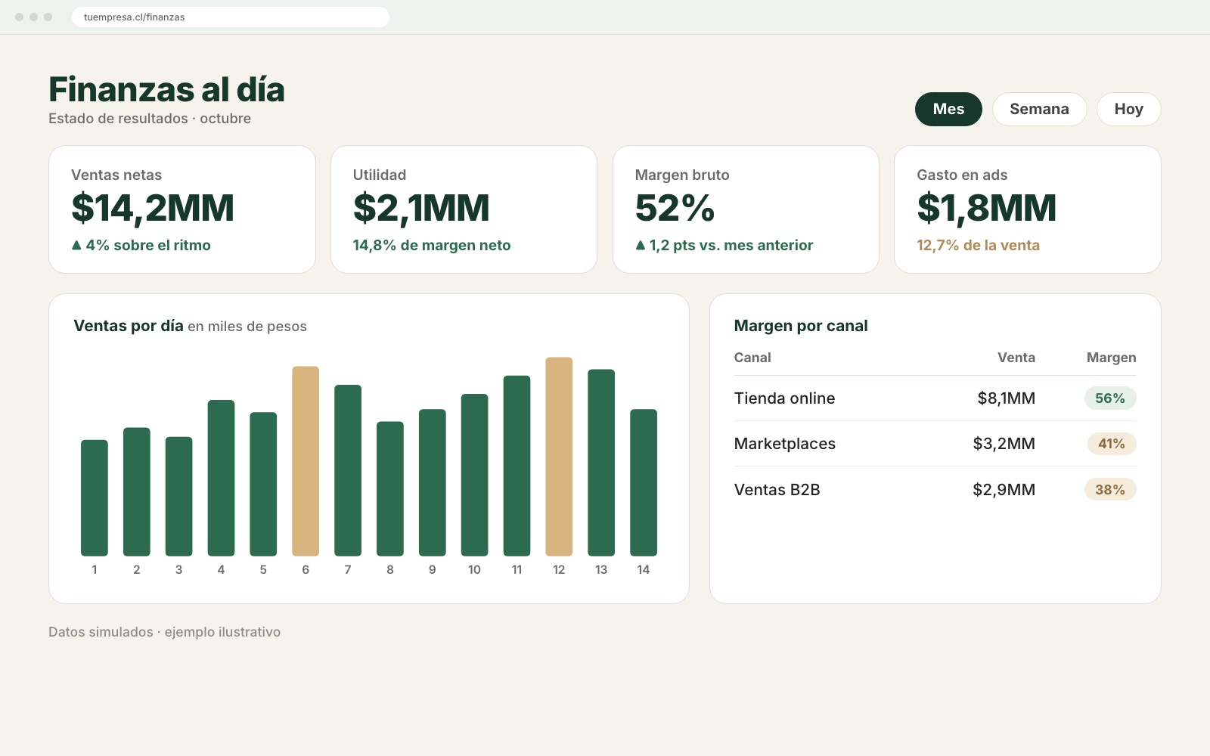The width and height of the screenshot is (1210, 756).
Task: Open the Margen bruto card
Action: click(x=746, y=209)
